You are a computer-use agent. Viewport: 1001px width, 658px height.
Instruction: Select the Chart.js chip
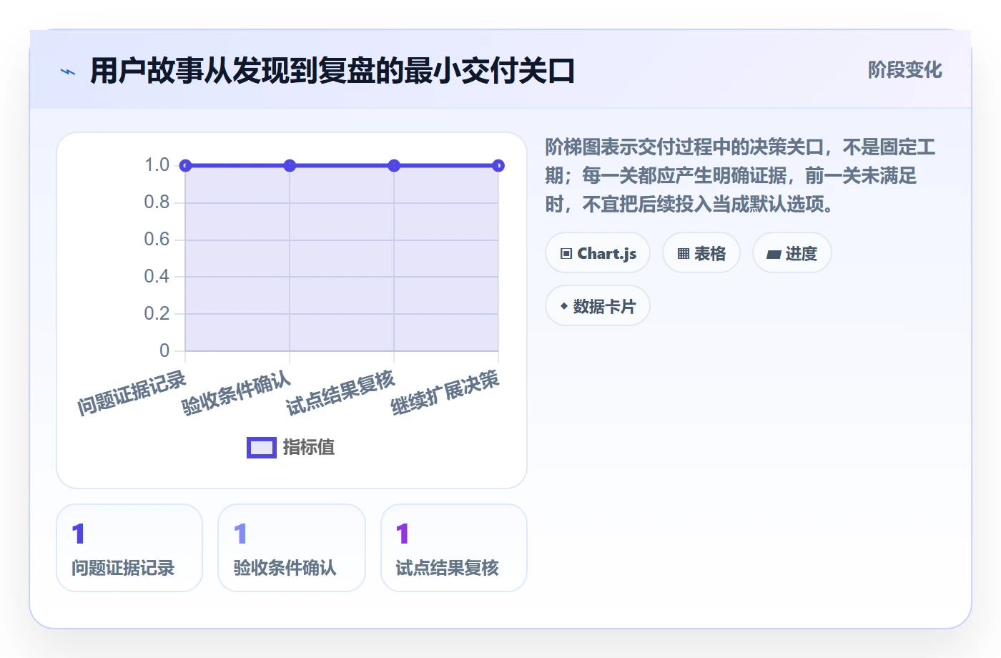pos(598,253)
